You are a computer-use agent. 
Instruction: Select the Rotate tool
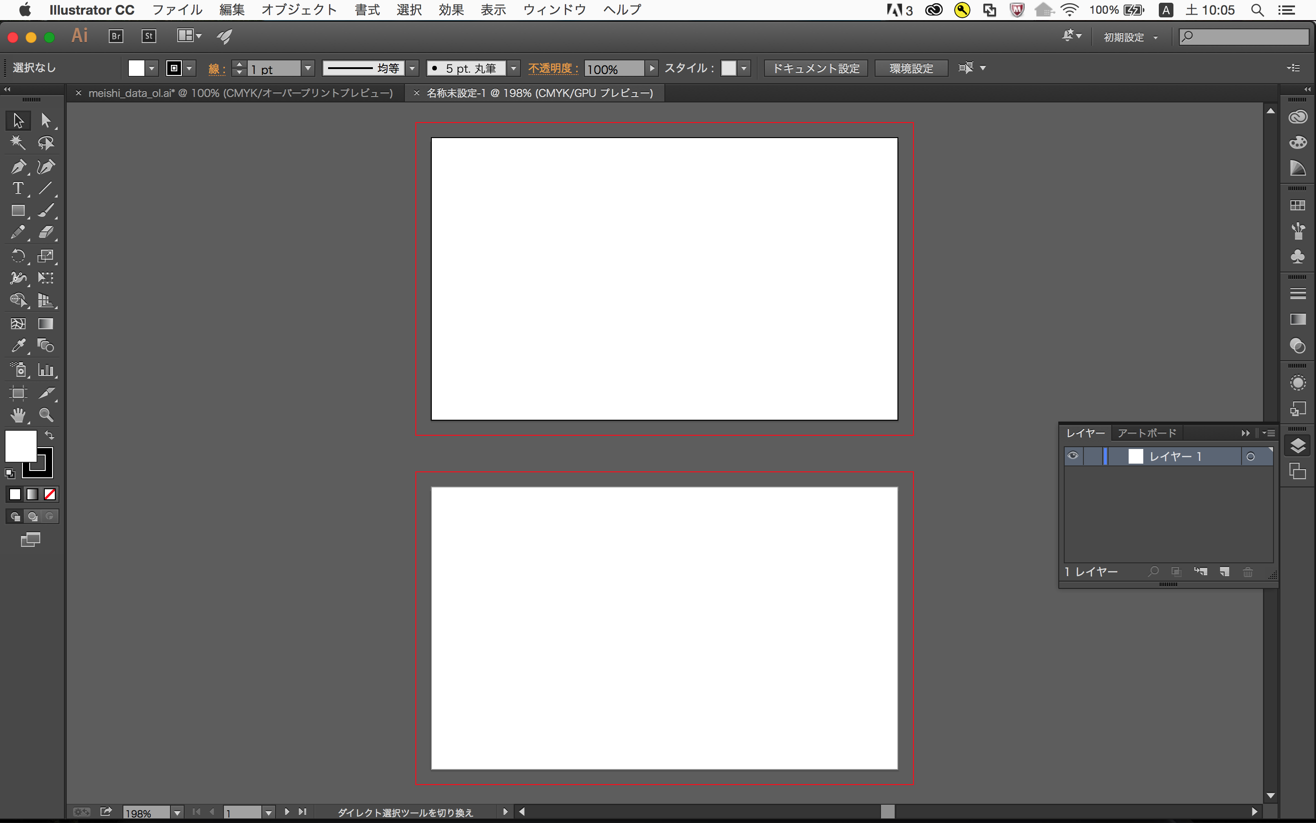pyautogui.click(x=18, y=256)
